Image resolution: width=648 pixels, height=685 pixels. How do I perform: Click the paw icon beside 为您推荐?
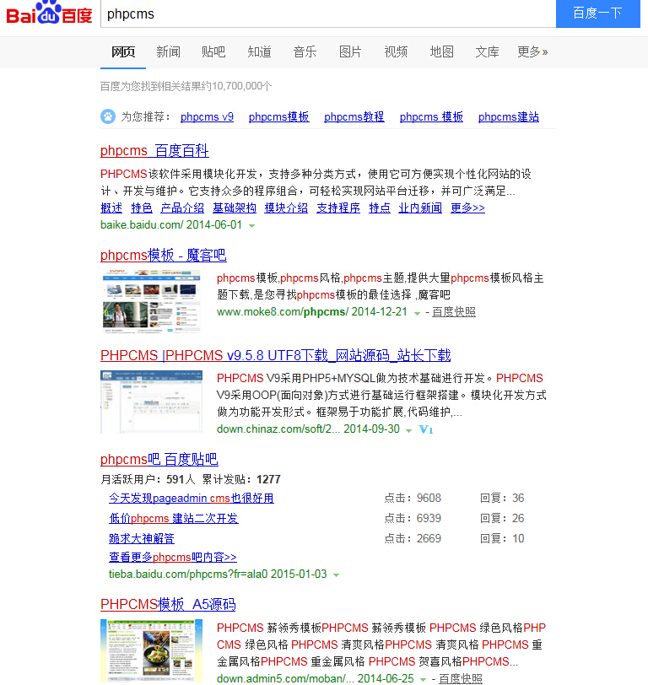click(x=108, y=116)
